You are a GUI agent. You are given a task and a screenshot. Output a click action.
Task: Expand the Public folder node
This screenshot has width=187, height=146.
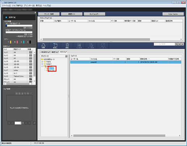pos(42,62)
